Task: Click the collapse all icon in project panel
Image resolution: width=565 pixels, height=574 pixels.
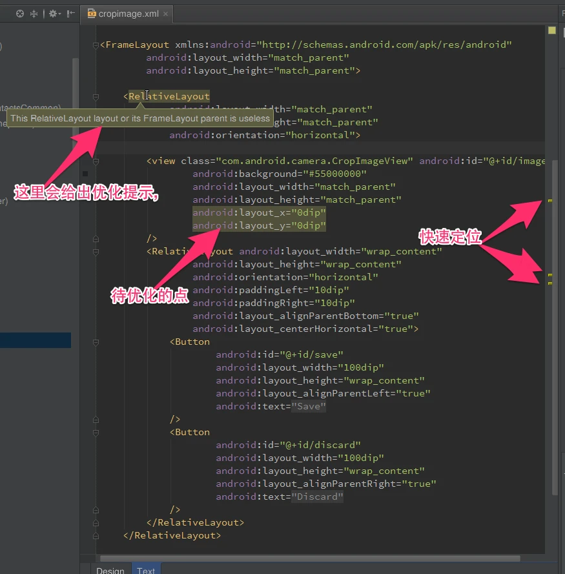Action: tap(34, 14)
